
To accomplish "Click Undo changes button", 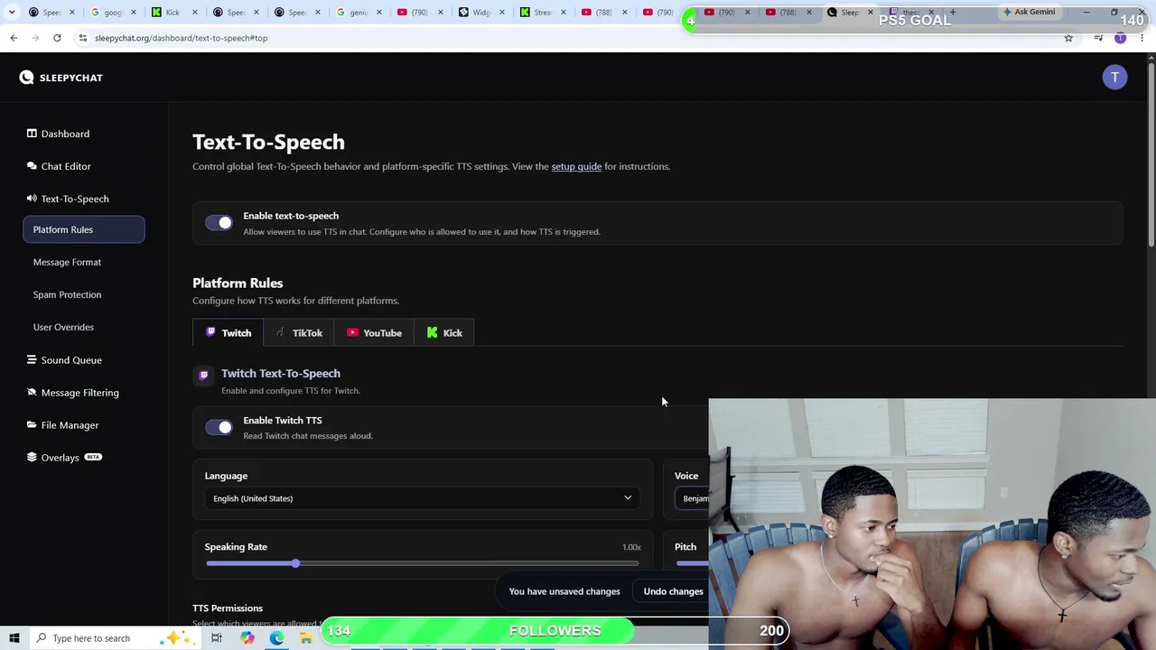I will click(673, 591).
